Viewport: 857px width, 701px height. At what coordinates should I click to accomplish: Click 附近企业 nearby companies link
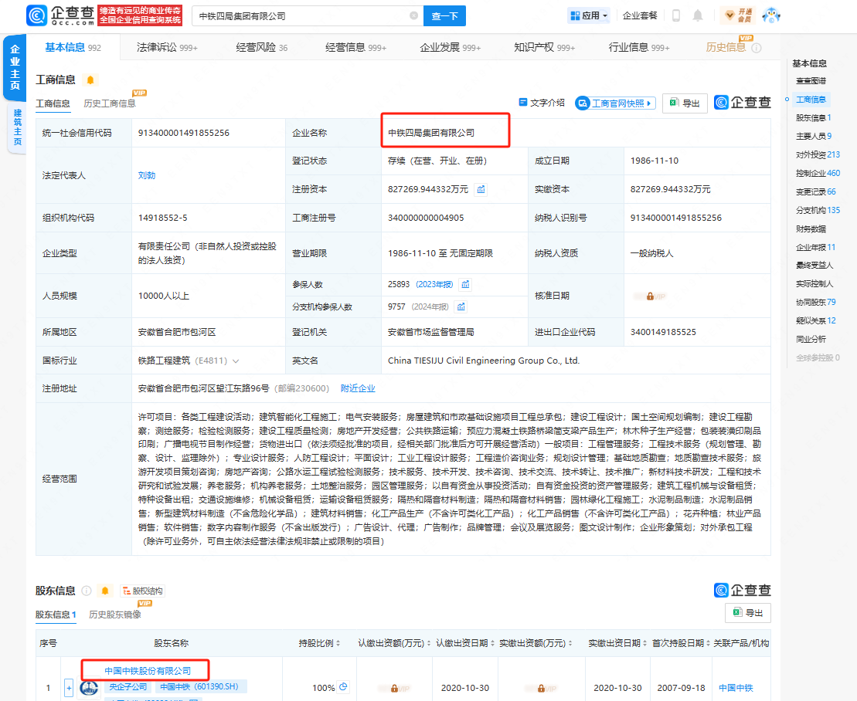(x=358, y=388)
